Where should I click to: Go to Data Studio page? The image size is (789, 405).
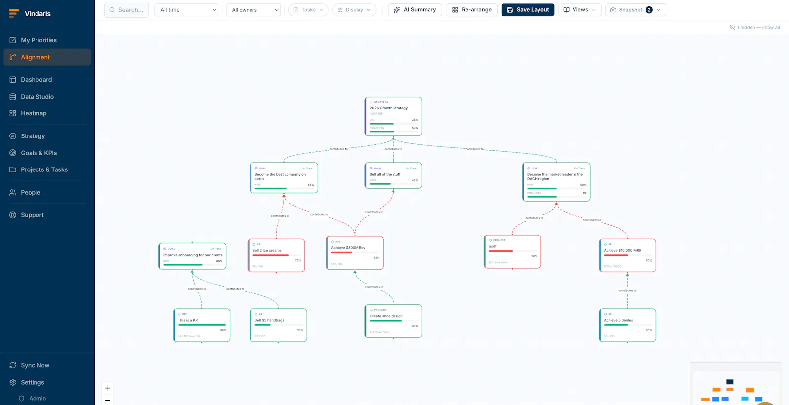coord(47,97)
